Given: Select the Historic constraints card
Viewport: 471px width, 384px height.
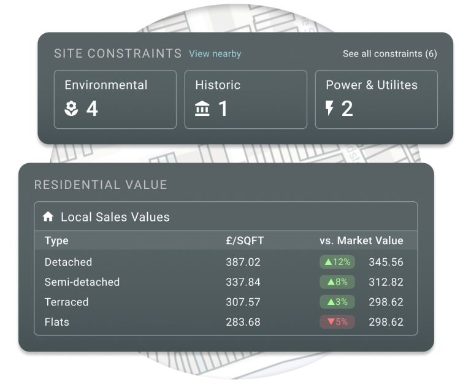Looking at the screenshot, I should coord(245,99).
